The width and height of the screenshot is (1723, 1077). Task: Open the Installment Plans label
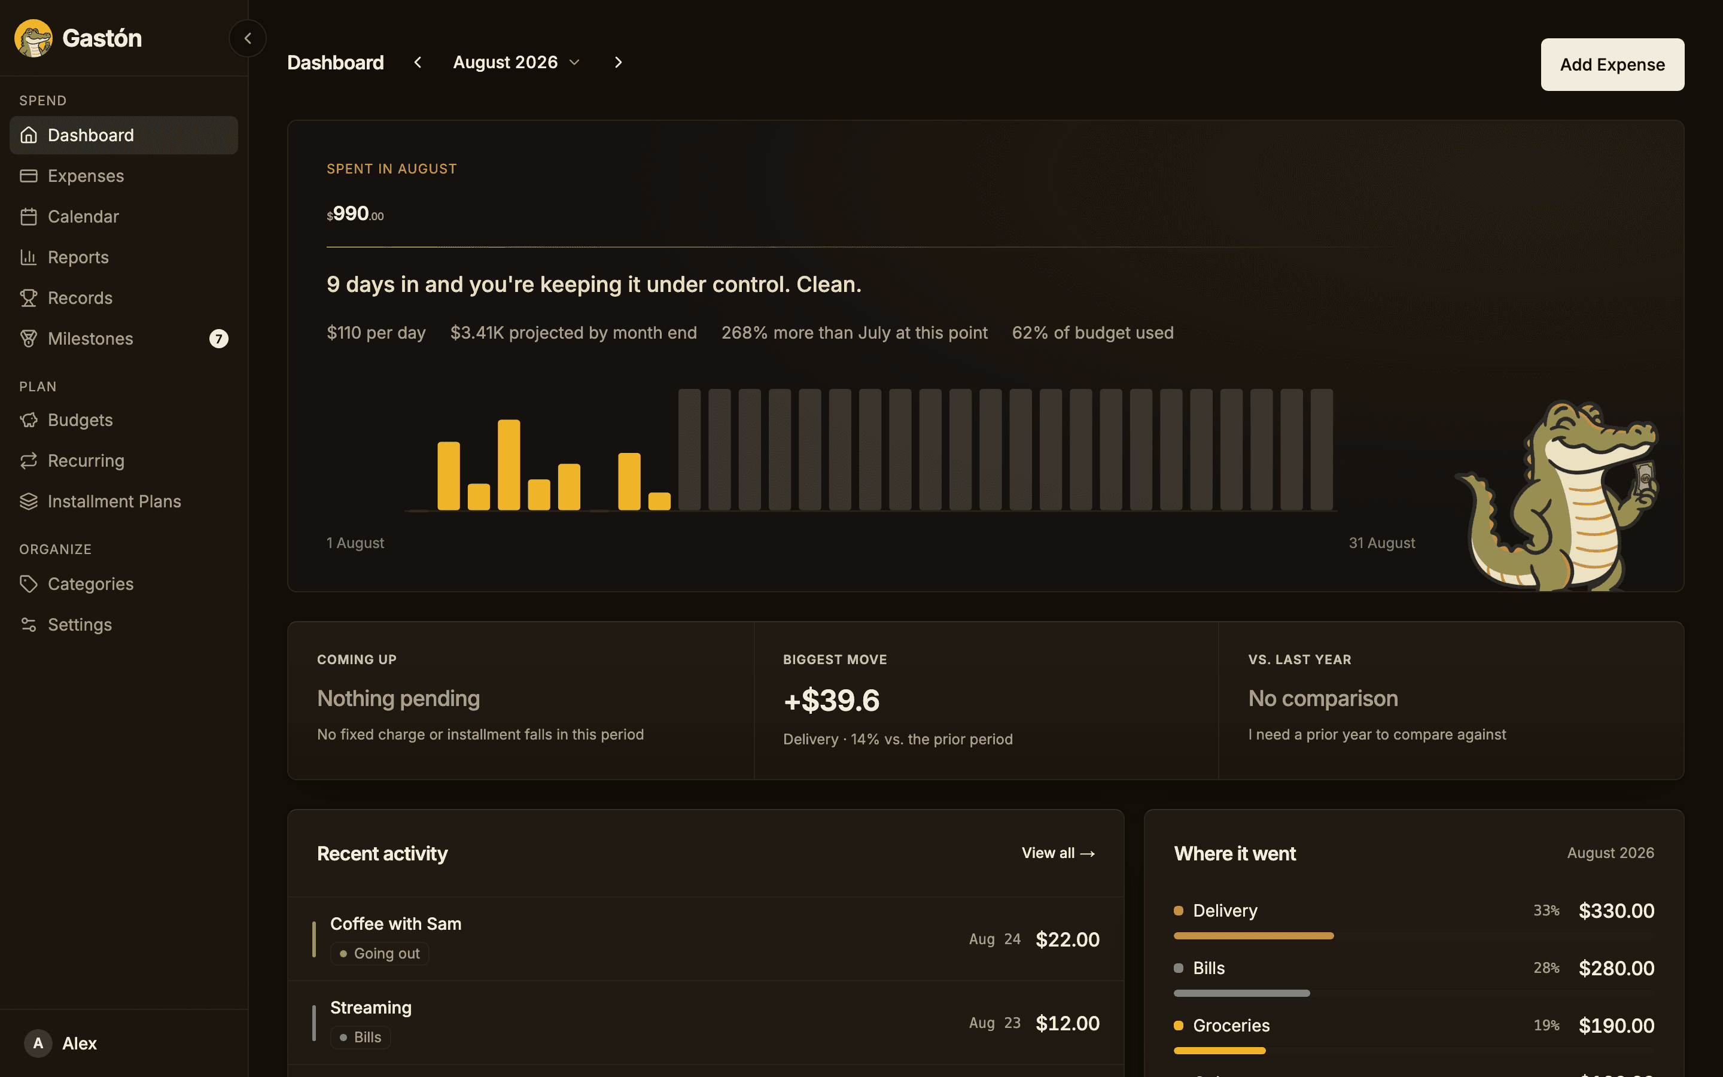pos(115,501)
